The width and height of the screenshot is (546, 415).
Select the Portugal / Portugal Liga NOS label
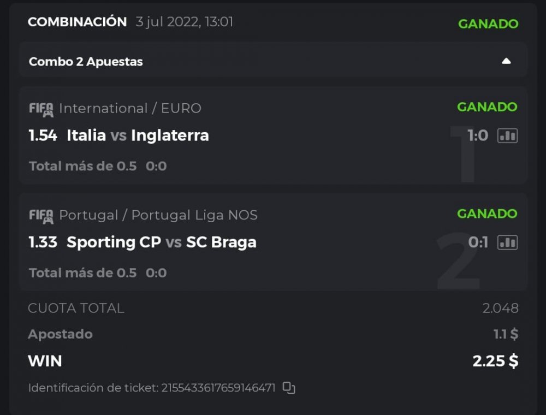coord(158,215)
